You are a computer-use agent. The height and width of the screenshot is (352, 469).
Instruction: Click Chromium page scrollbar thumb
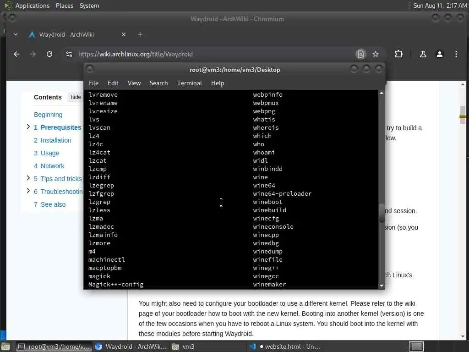coord(463,115)
